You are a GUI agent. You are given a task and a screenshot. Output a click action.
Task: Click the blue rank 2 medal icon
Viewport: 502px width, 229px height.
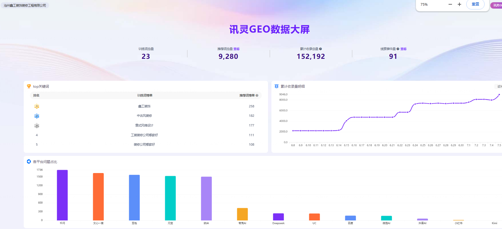point(37,116)
